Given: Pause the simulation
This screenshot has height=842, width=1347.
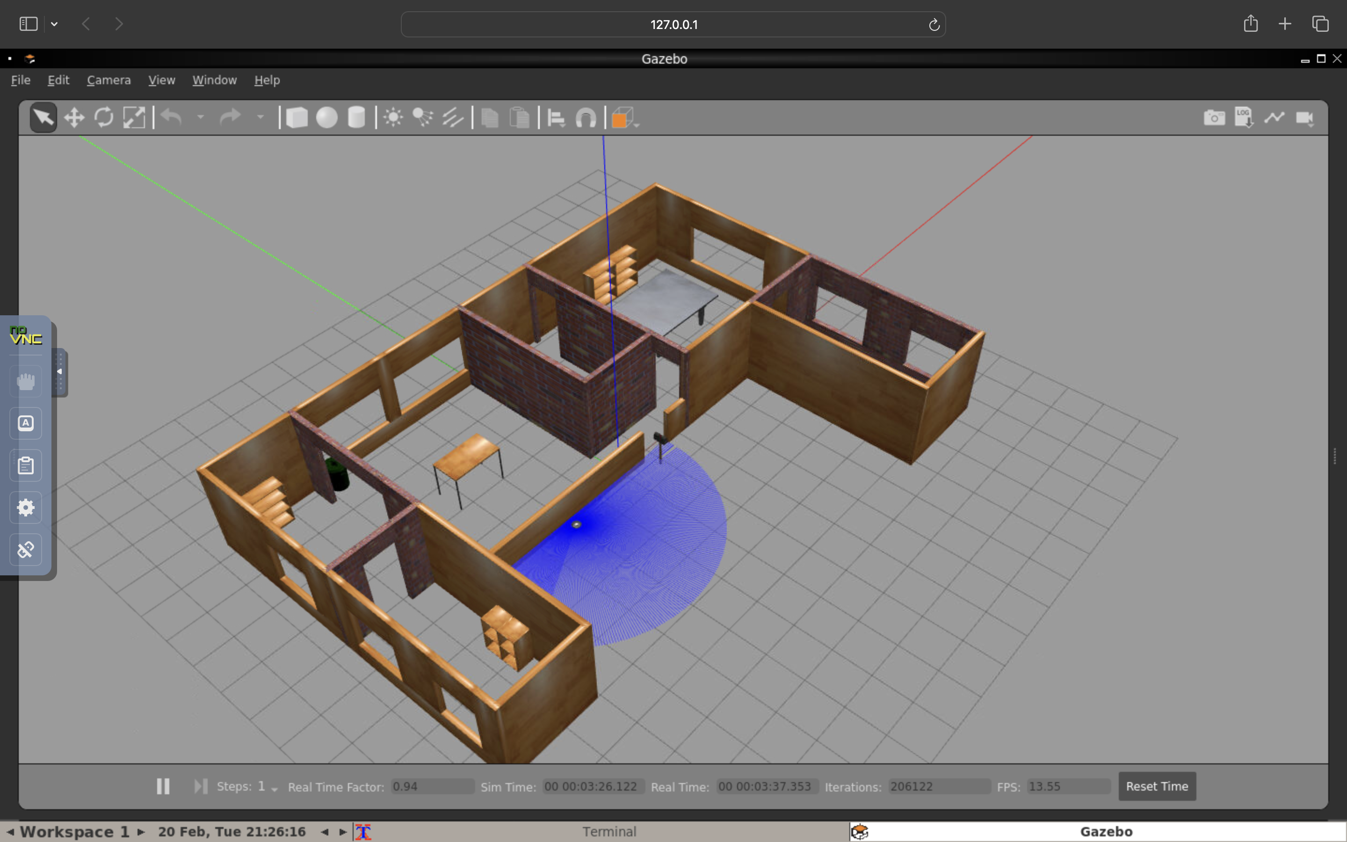Looking at the screenshot, I should (x=163, y=786).
